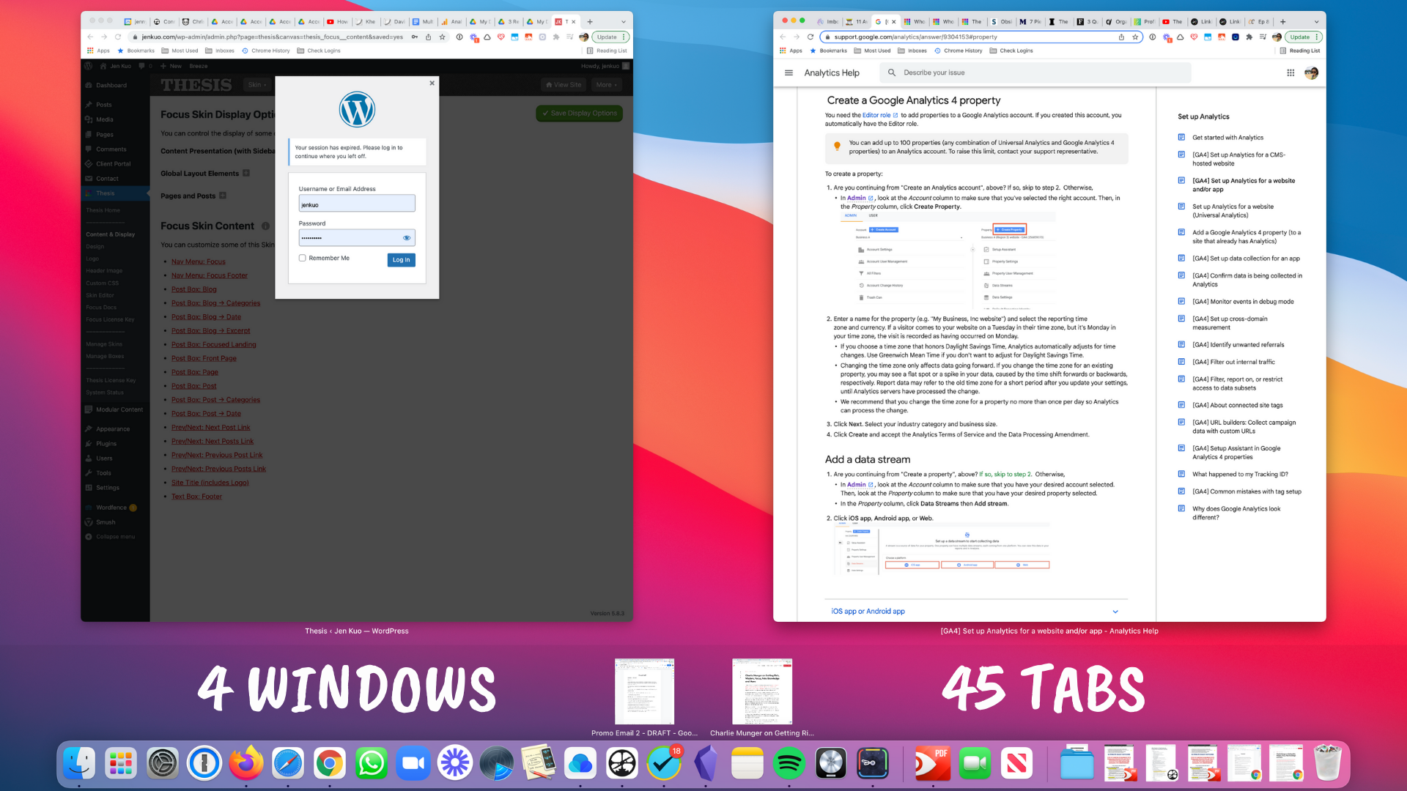Expand Global Layout Elements options
Viewport: 1407px width, 791px height.
[x=246, y=174]
